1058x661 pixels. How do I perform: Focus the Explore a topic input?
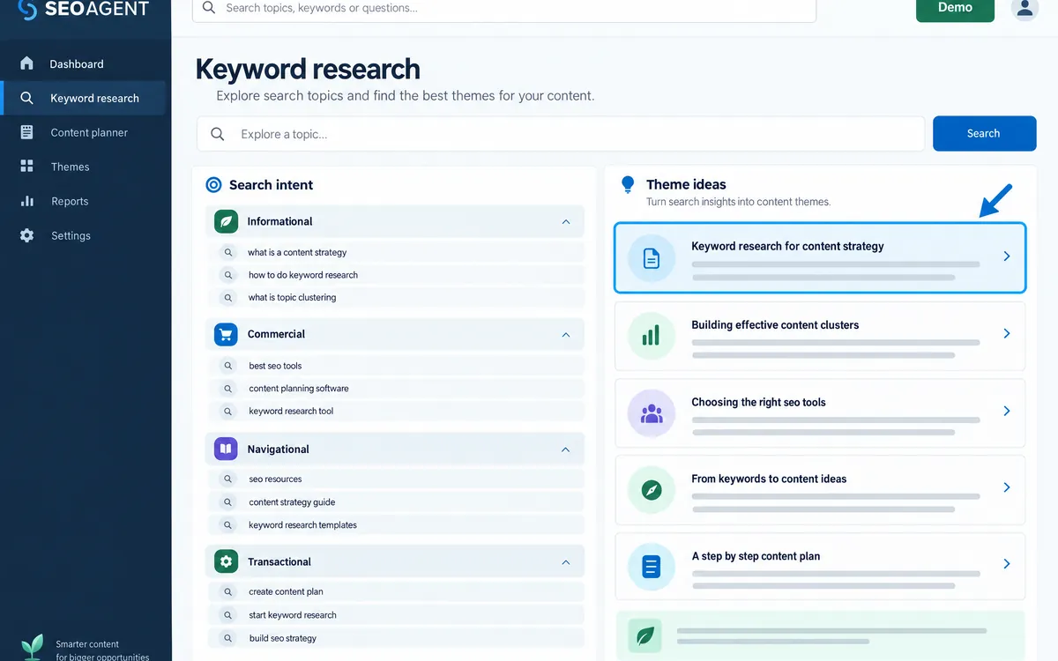(561, 134)
